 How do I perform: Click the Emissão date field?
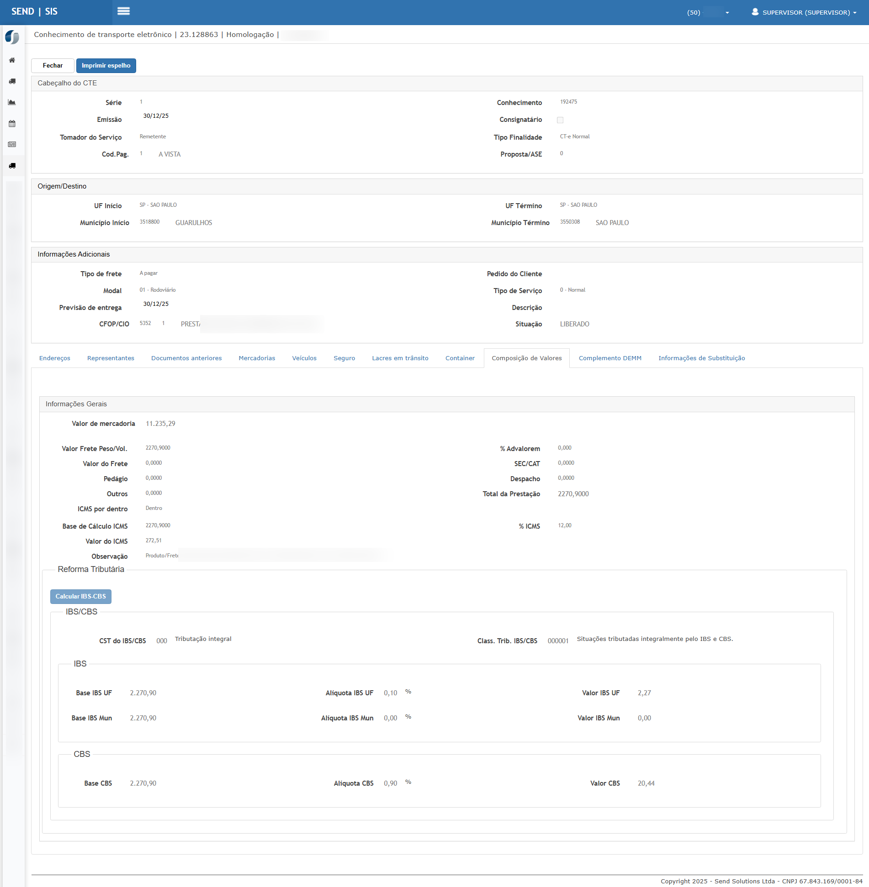pyautogui.click(x=156, y=116)
